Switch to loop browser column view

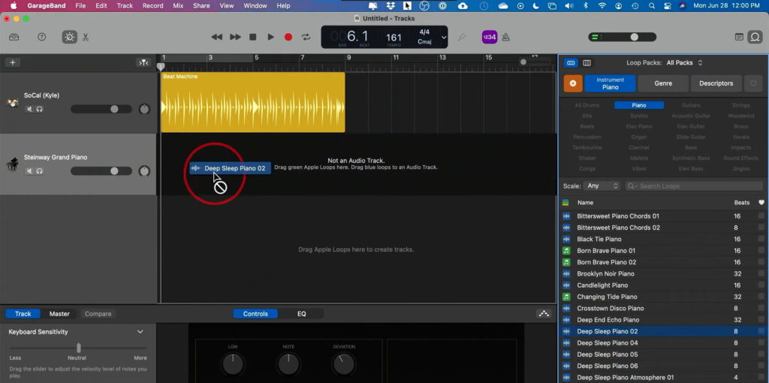pyautogui.click(x=587, y=63)
